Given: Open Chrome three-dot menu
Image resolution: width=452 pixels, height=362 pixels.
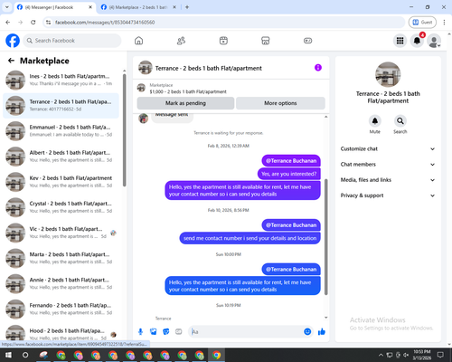Looking at the screenshot, I should [x=444, y=22].
